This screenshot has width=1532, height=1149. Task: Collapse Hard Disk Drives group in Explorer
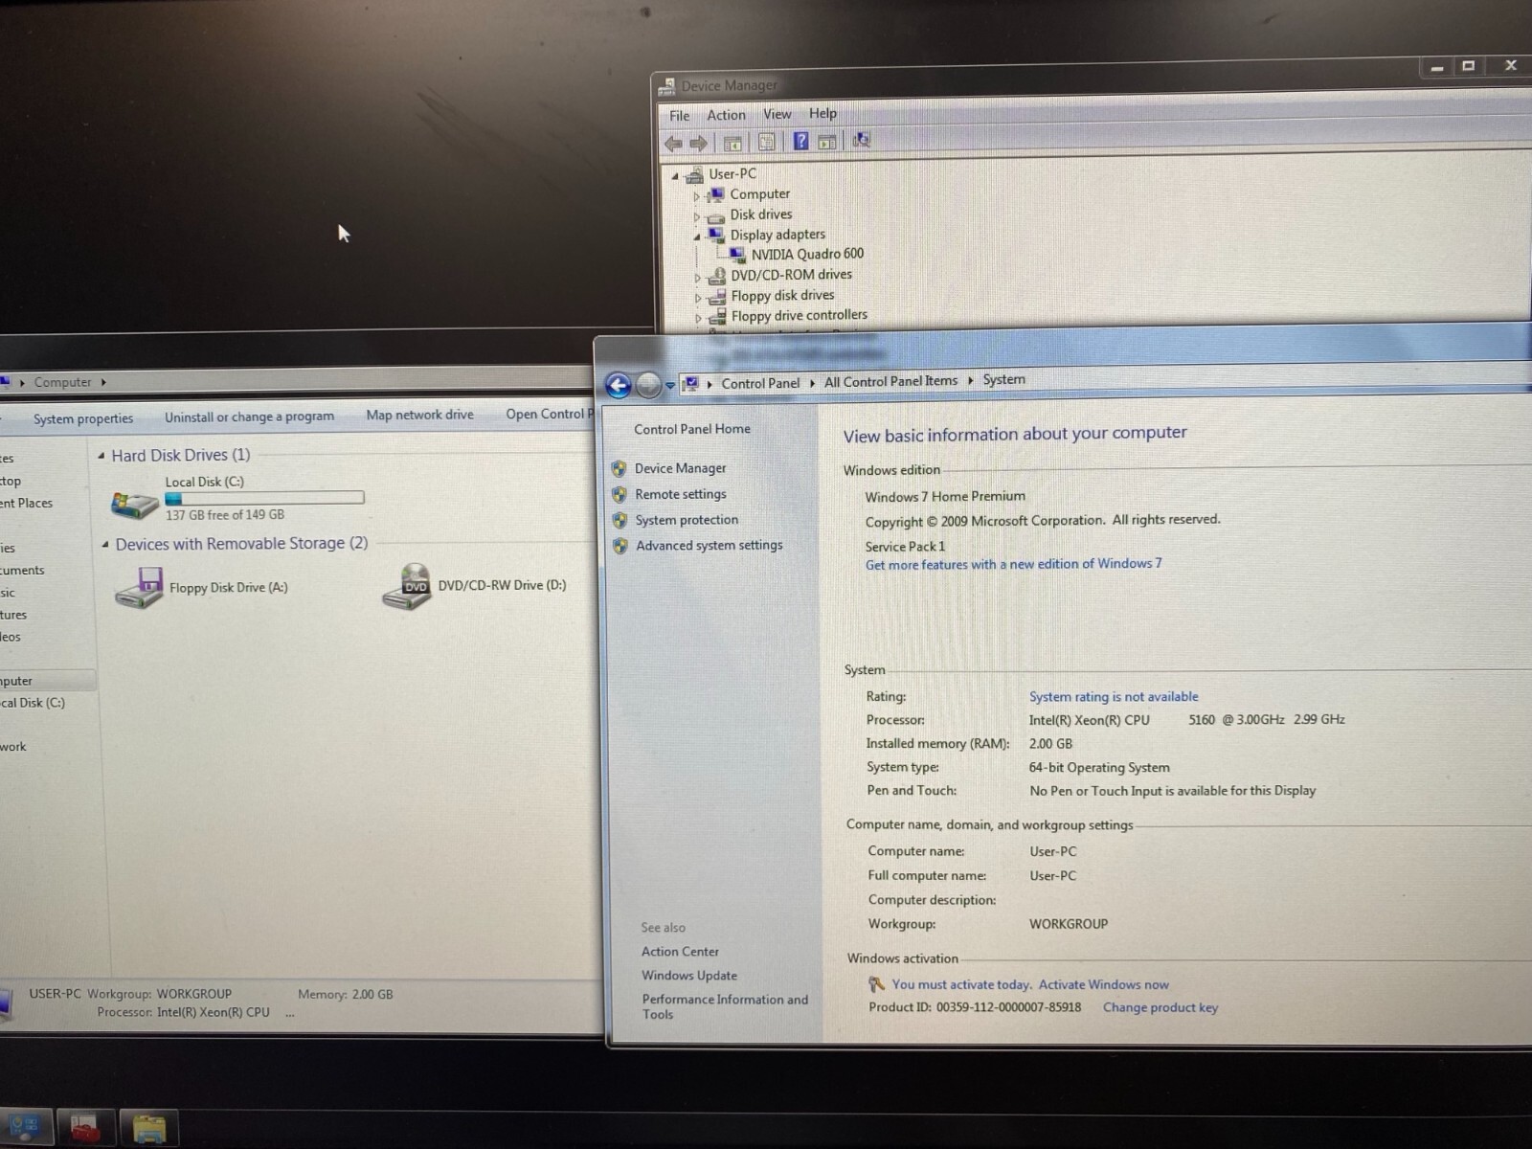click(x=101, y=457)
